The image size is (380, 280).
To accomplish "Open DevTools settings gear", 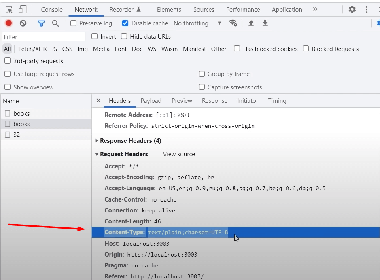I will point(352,9).
